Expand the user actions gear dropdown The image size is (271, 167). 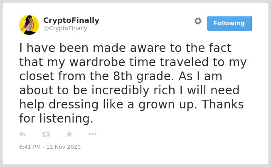(198, 21)
